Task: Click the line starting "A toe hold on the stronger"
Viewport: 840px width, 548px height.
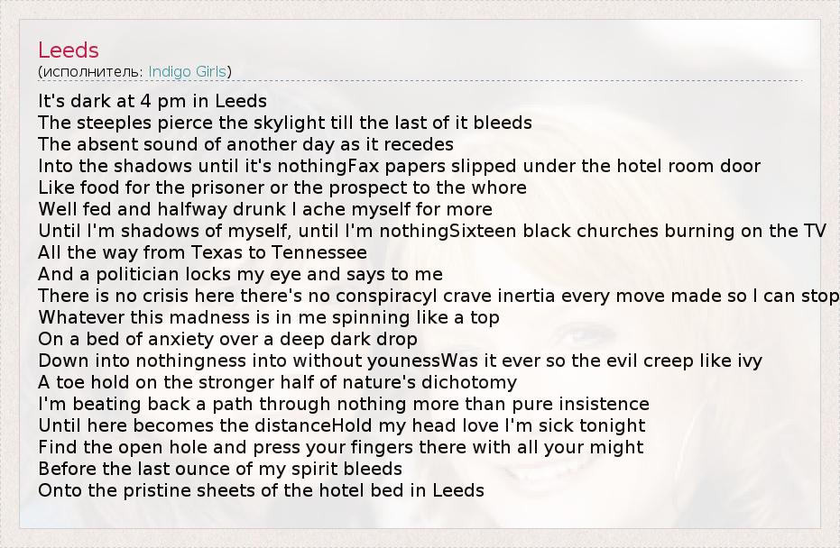Action: click(277, 382)
